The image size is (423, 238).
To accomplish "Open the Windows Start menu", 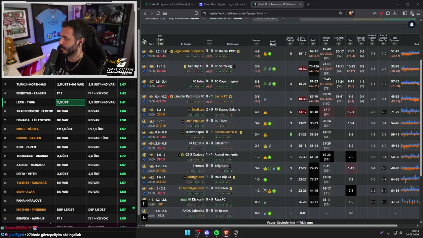I will pyautogui.click(x=187, y=233).
